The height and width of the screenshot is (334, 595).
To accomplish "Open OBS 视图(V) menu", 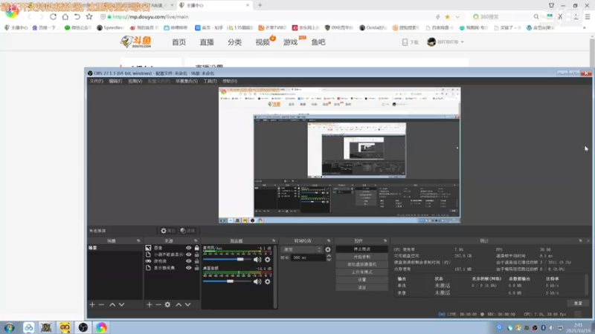I will click(135, 81).
